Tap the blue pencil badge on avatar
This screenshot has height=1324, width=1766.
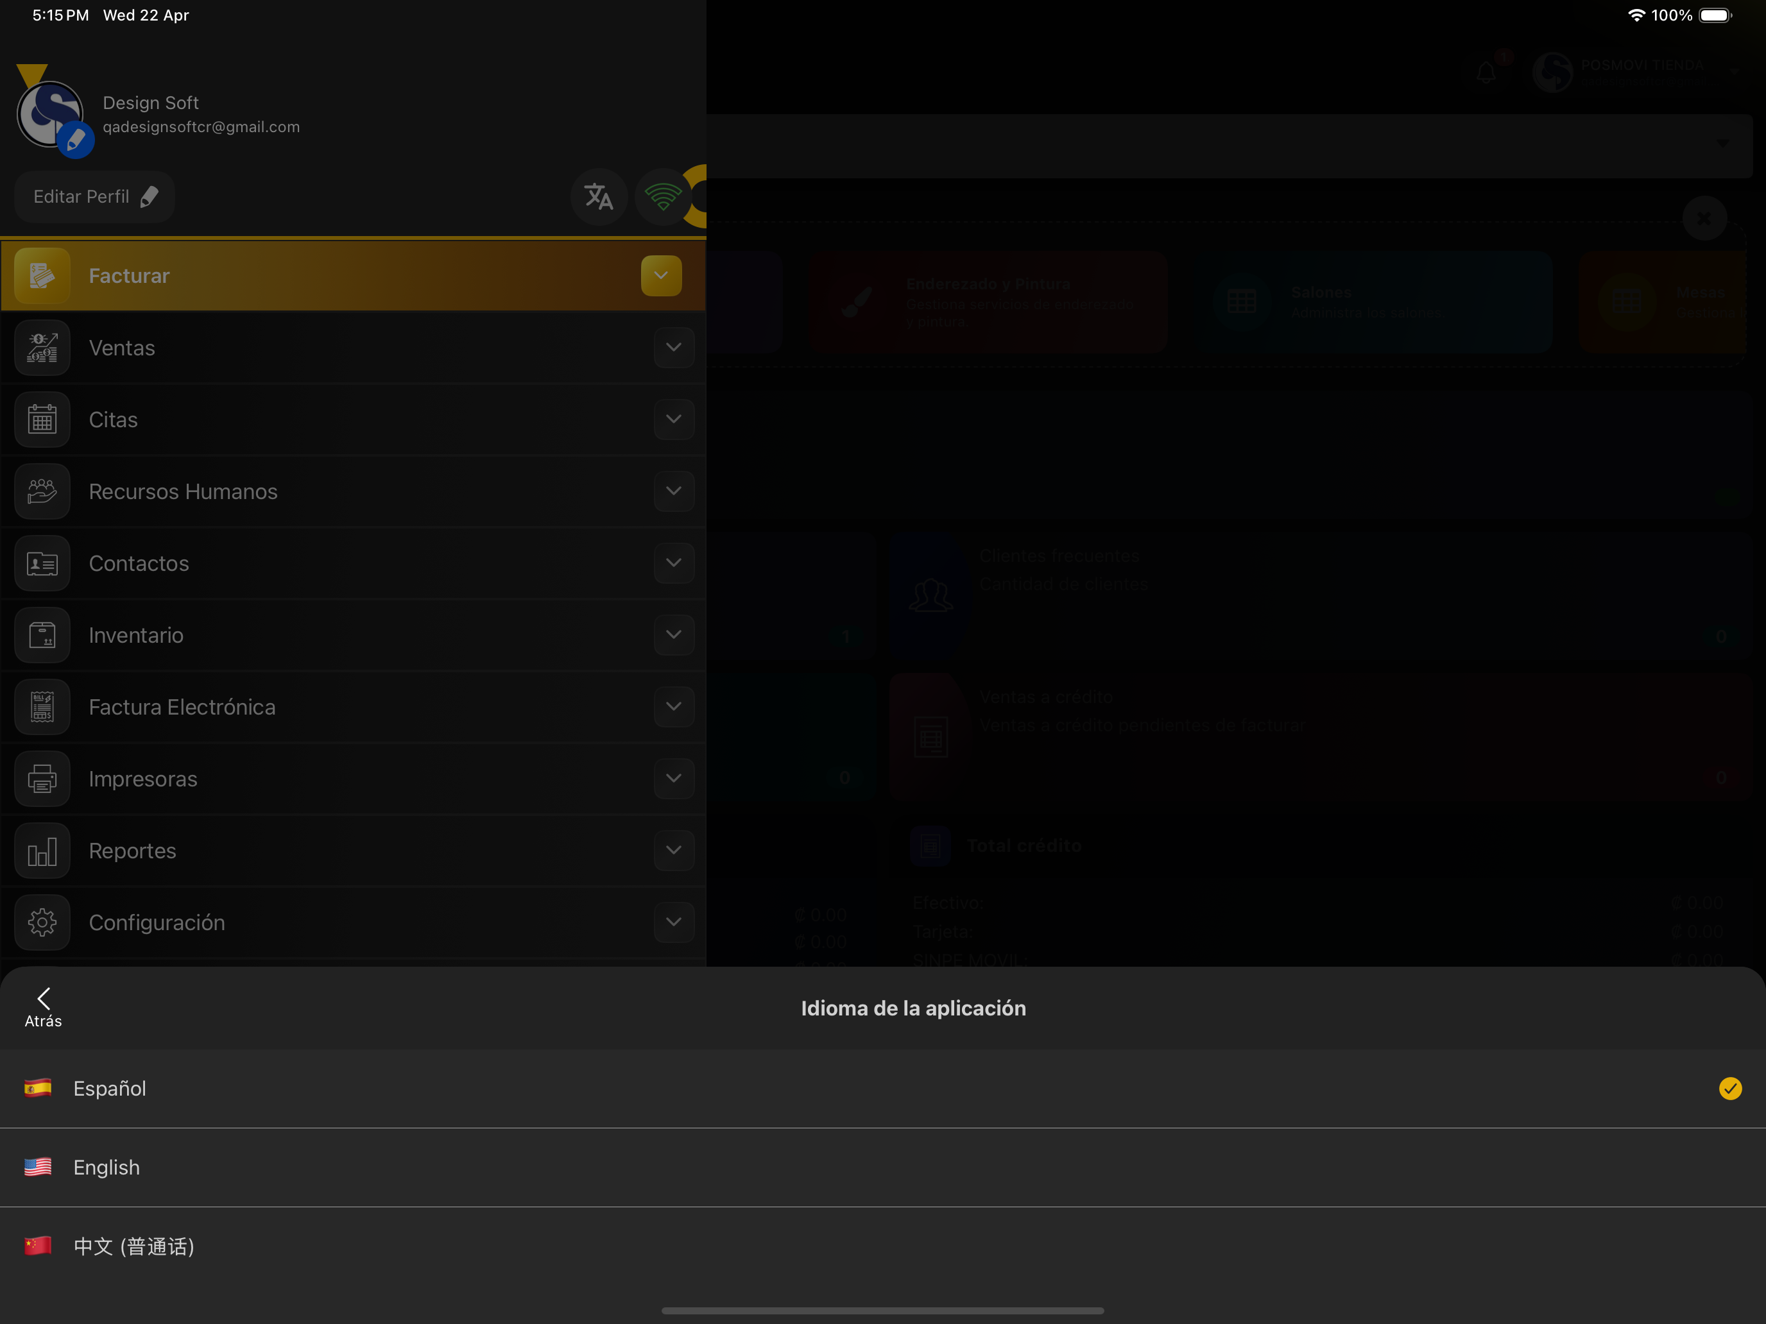[76, 141]
